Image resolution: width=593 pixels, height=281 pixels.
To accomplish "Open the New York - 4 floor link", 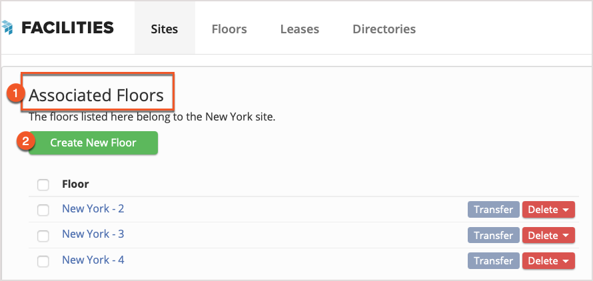I will click(93, 260).
